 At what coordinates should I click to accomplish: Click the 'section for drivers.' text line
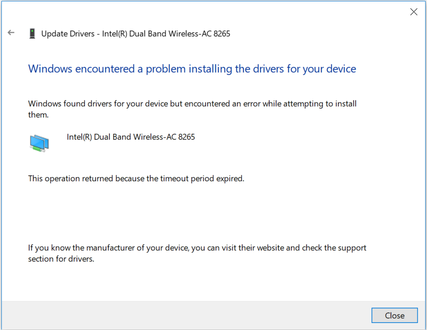click(61, 258)
